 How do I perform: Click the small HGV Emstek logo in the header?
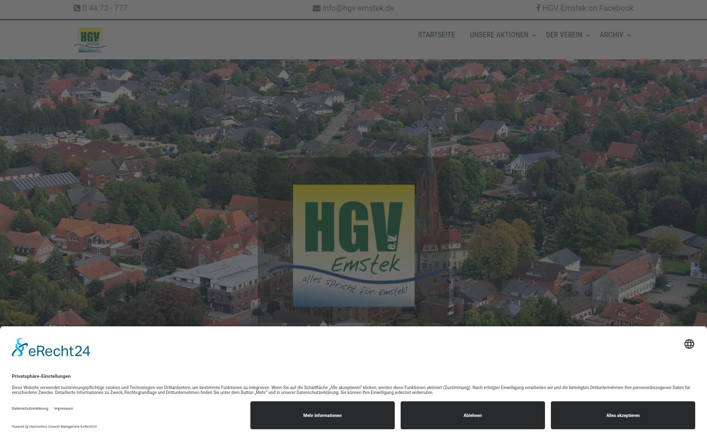pyautogui.click(x=90, y=40)
